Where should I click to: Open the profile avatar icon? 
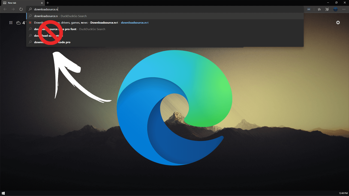[336, 9]
